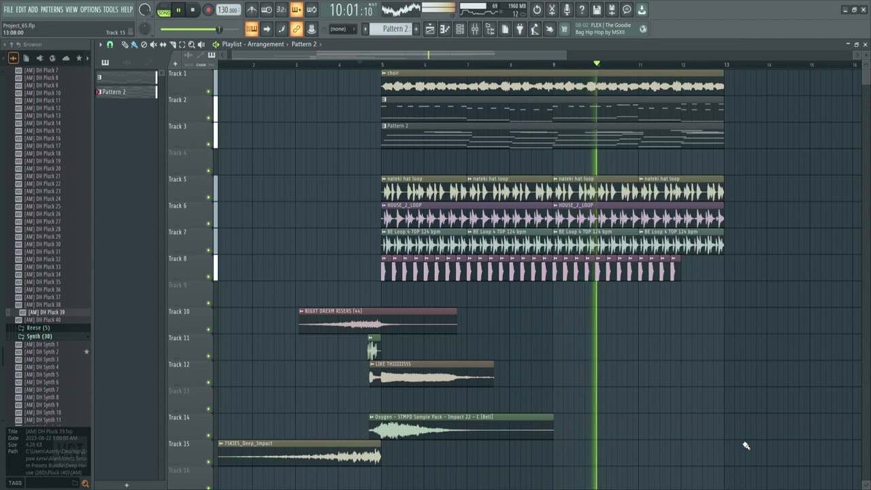Toggle loop recording icon
This screenshot has height=490, width=871.
312,10
